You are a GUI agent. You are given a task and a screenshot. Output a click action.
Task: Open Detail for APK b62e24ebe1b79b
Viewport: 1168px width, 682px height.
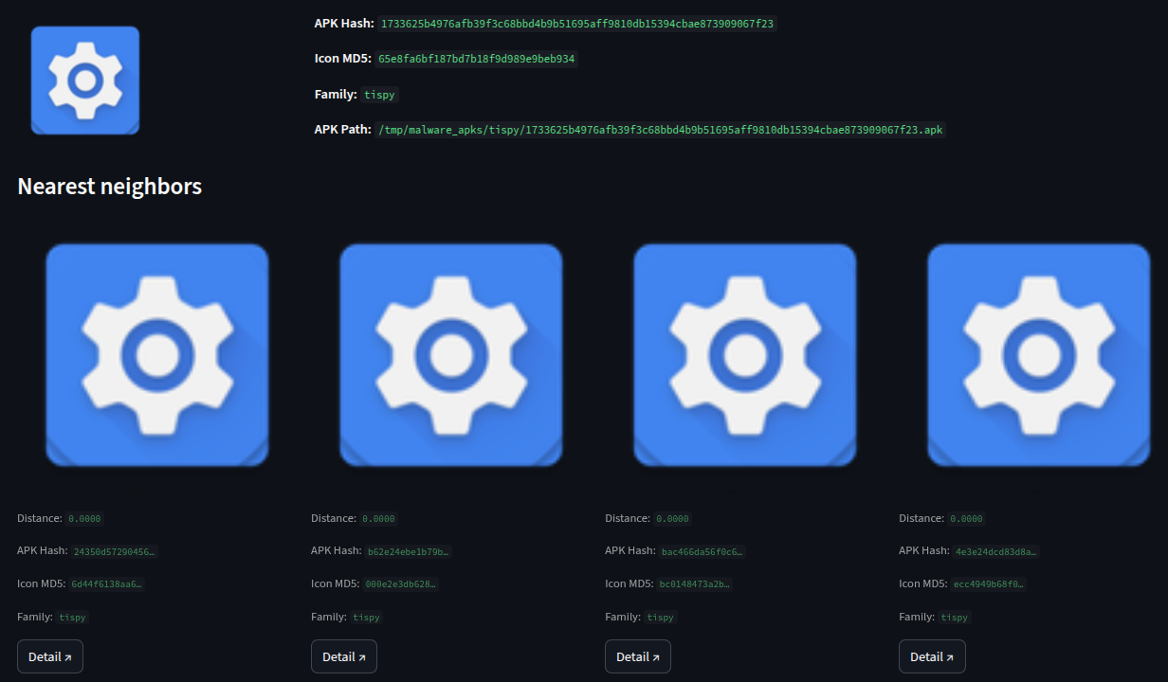(344, 656)
